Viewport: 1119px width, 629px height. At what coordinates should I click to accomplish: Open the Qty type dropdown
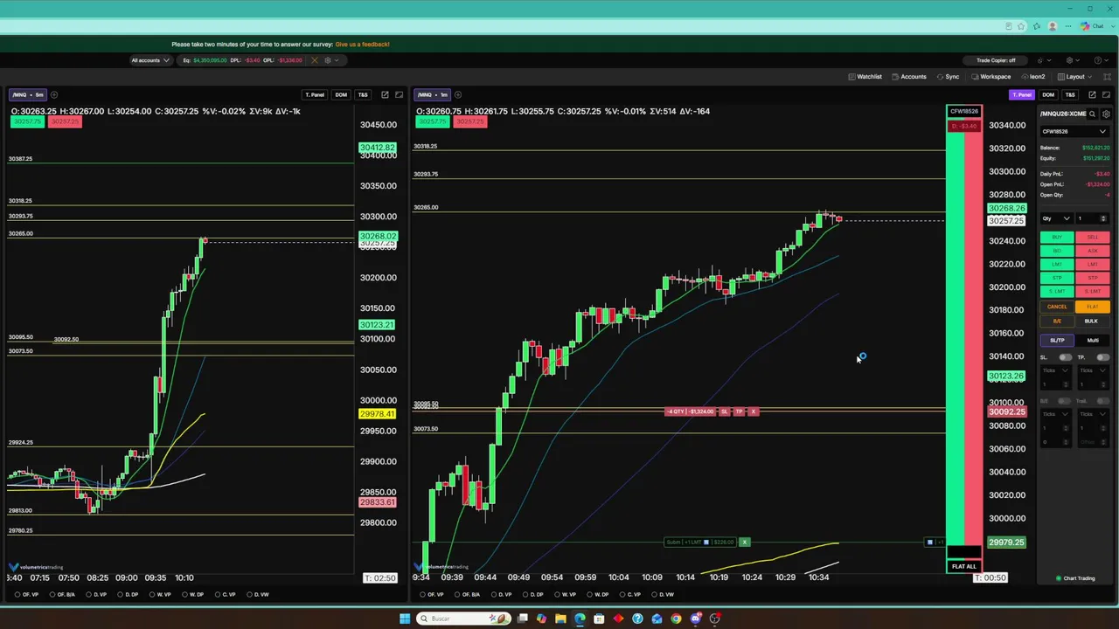[1056, 218]
